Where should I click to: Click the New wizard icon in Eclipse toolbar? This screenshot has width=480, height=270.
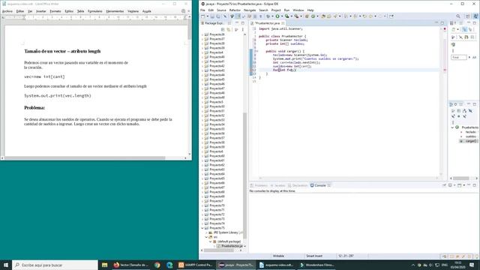[x=203, y=16]
